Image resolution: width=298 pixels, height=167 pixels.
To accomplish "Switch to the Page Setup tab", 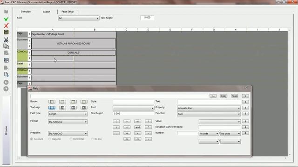I will (x=68, y=12).
